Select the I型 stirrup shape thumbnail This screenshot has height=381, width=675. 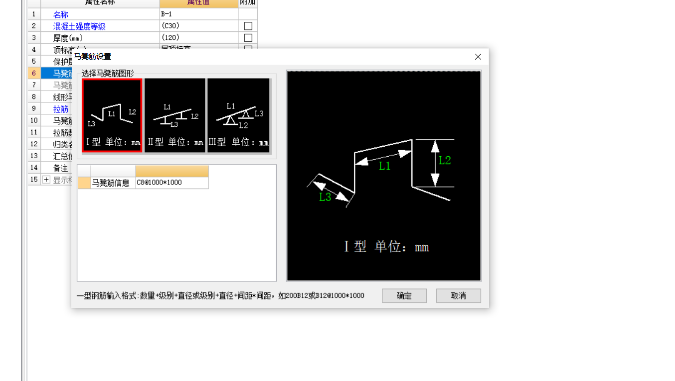(x=112, y=115)
